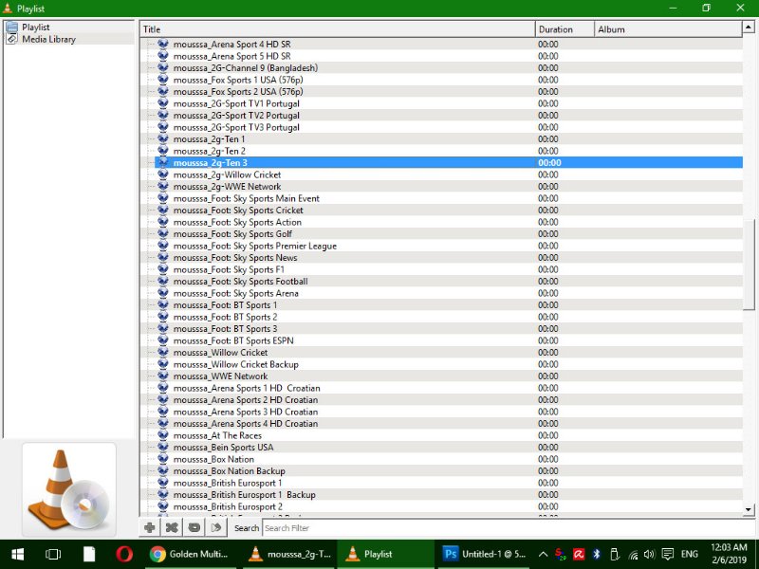This screenshot has width=759, height=569.
Task: Select mousssa_2G-Sport TV2 Portugal
Action: pyautogui.click(x=236, y=115)
